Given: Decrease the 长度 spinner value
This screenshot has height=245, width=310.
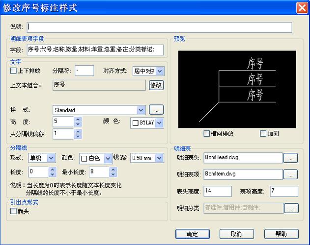Looking at the screenshot, I should click(x=53, y=174).
